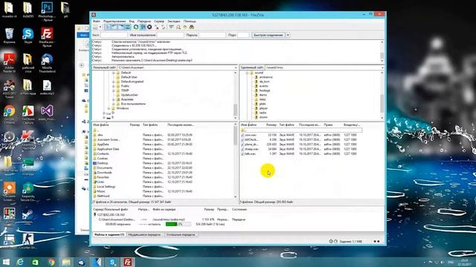
Task: Open the Mozilla Thunderbird desktop icon
Action: (x=47, y=63)
